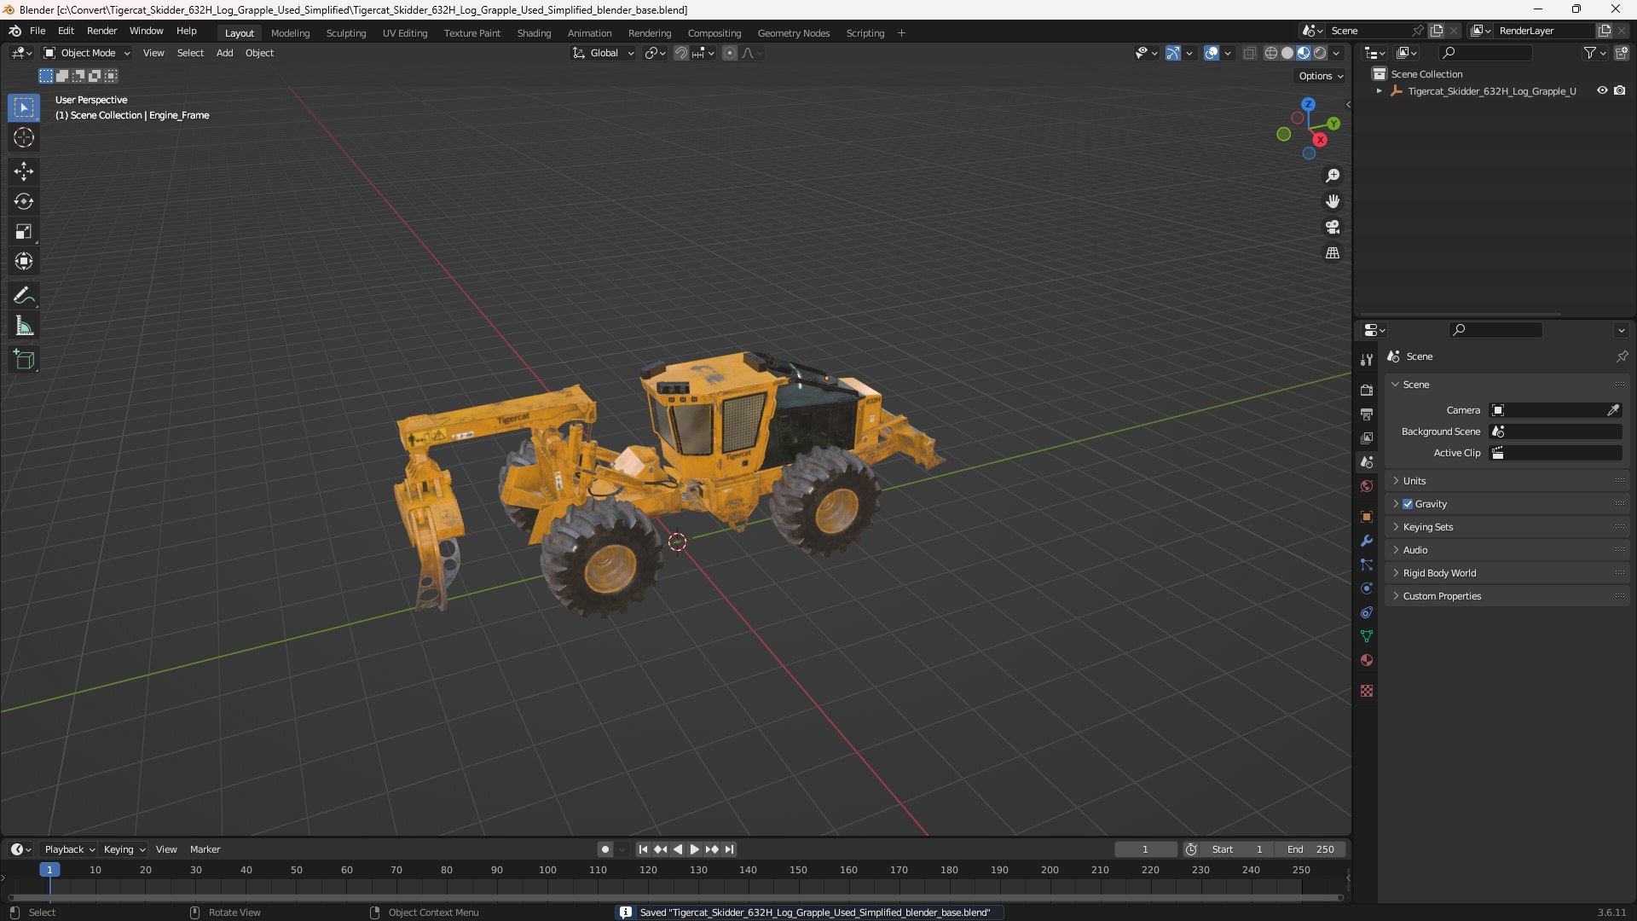Open the File menu
The height and width of the screenshot is (921, 1637).
(38, 31)
